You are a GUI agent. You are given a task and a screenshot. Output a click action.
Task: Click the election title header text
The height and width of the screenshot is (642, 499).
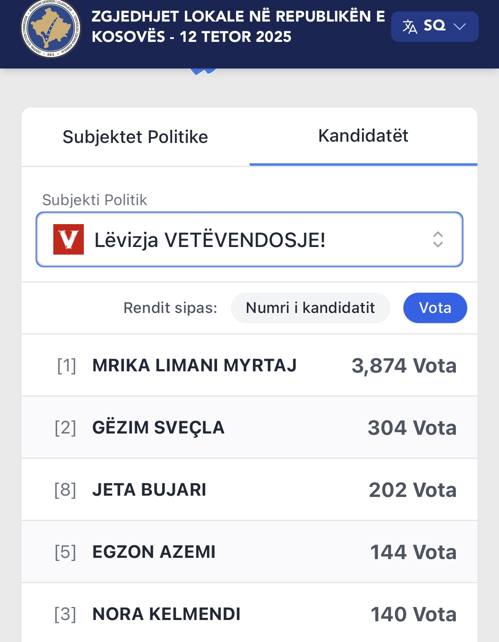coord(238,26)
